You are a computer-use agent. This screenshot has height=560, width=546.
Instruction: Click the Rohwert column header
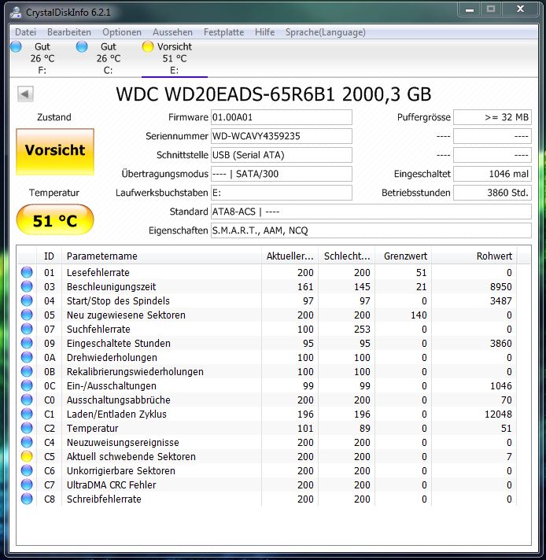474,256
